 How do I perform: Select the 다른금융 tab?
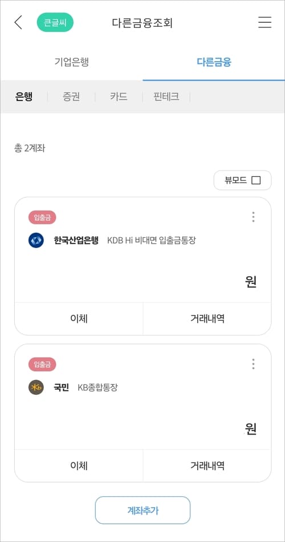(214, 62)
